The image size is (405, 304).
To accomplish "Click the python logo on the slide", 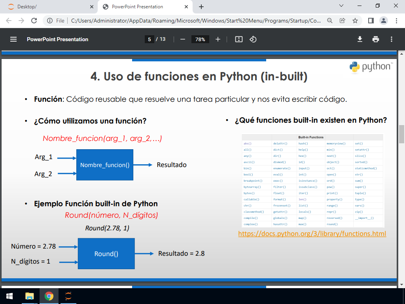I will [371, 67].
